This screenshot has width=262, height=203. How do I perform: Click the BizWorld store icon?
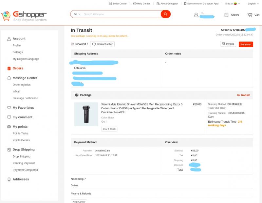[x=72, y=44]
